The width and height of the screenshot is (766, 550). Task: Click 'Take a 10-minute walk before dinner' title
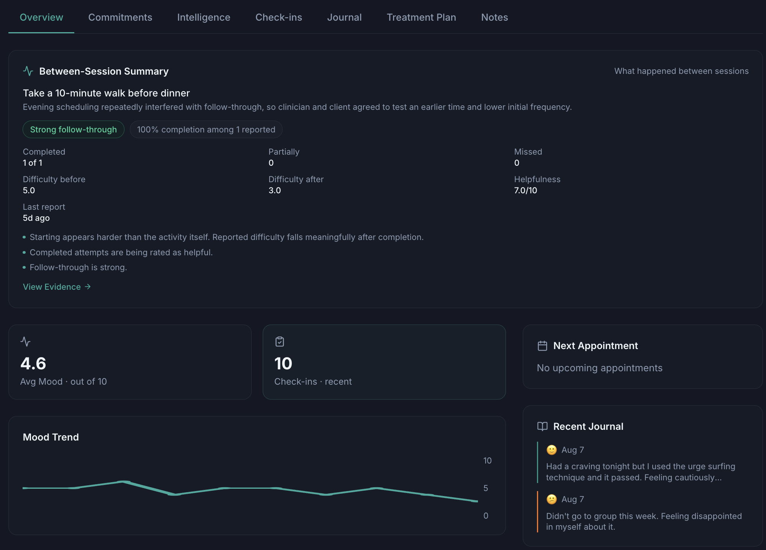tap(106, 93)
